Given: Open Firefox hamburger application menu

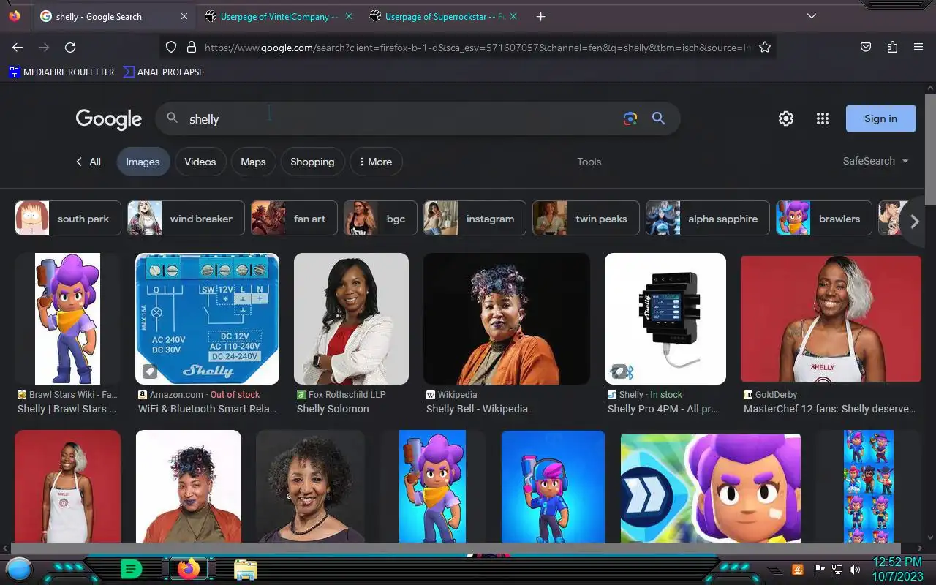Looking at the screenshot, I should 918,47.
